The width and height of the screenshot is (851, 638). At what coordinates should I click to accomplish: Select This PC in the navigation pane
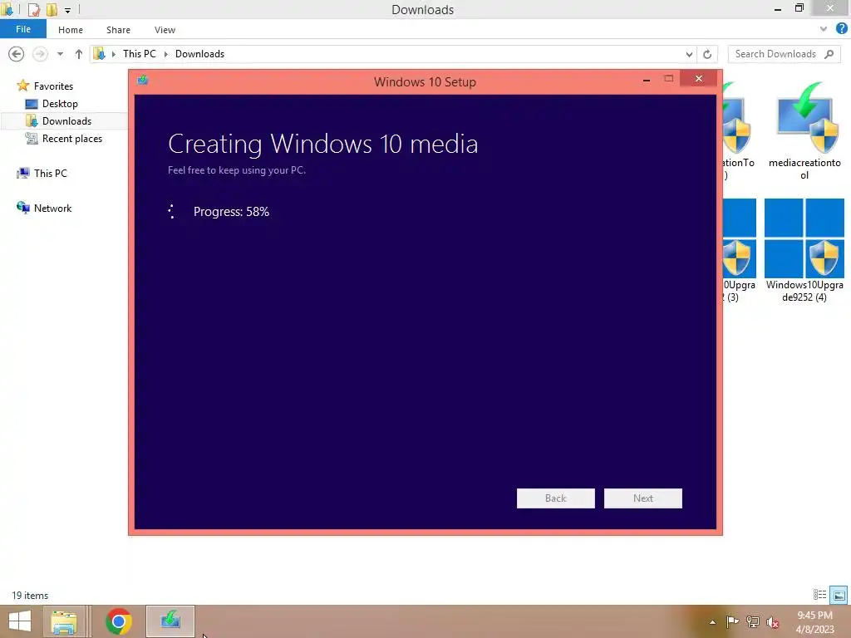[50, 173]
